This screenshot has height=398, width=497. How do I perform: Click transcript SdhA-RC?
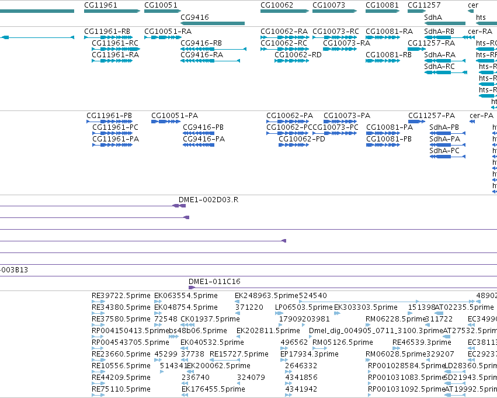click(446, 72)
